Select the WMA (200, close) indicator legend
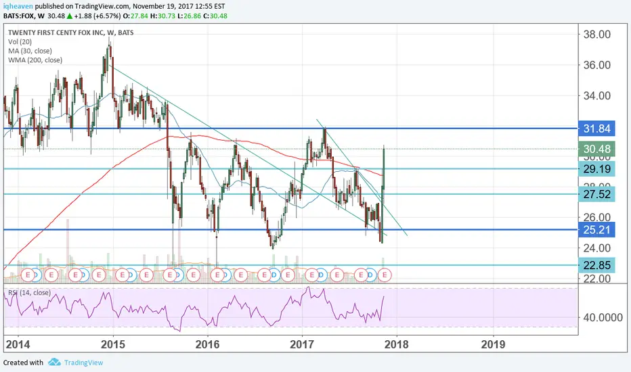The width and height of the screenshot is (631, 372). 35,60
